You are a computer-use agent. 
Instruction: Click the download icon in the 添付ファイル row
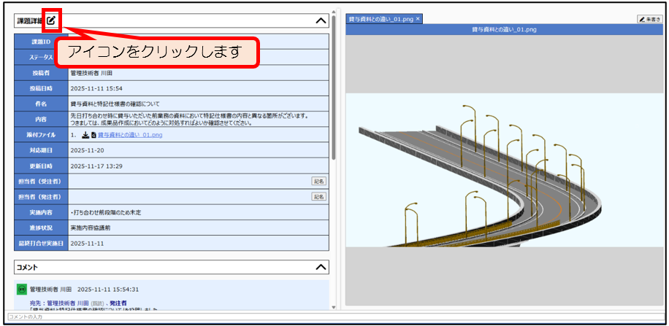[x=85, y=135]
